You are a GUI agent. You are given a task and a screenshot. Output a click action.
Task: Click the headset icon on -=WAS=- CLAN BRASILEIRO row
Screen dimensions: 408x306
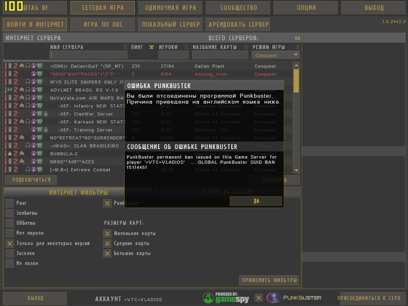[27, 145]
